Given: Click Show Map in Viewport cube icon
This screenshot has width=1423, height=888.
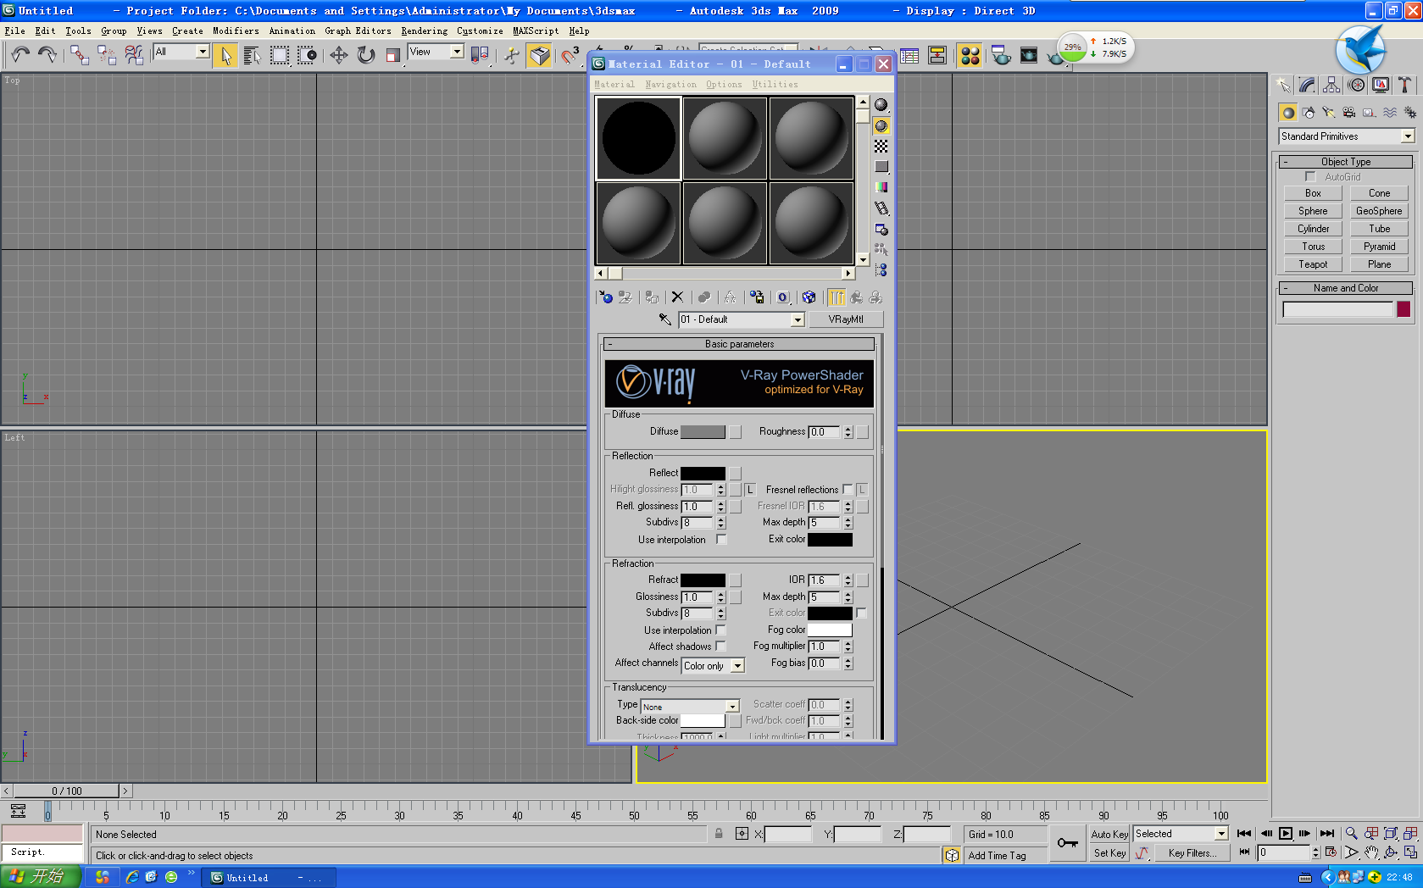Looking at the screenshot, I should click(809, 297).
